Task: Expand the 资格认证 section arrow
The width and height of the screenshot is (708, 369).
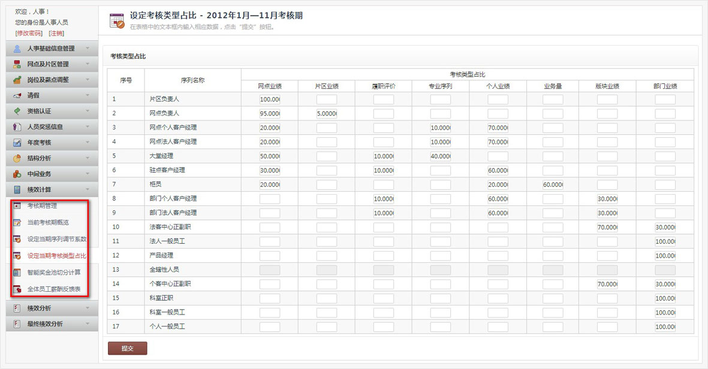Action: (x=88, y=111)
